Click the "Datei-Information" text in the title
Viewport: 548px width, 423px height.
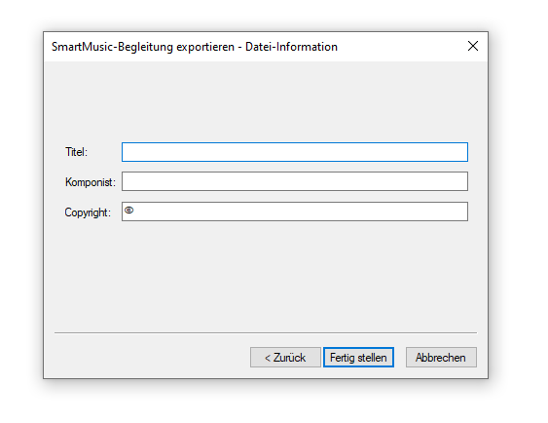coord(291,47)
